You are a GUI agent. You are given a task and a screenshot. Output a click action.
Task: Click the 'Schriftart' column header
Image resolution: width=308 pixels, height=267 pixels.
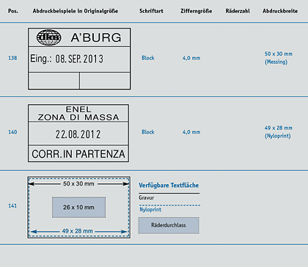[151, 11]
